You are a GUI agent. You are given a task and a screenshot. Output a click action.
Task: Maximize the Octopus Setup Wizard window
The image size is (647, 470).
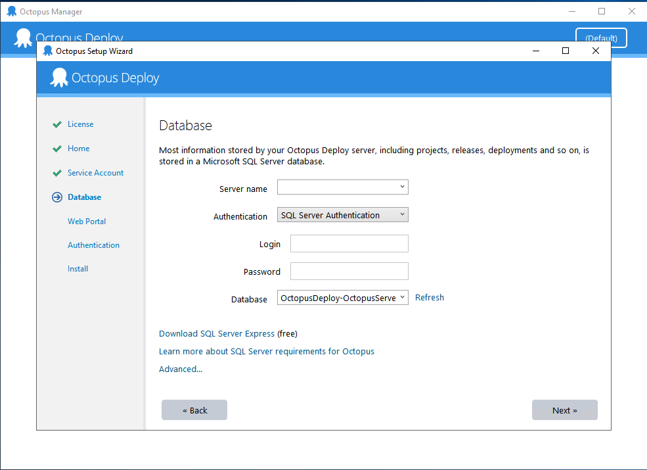566,51
